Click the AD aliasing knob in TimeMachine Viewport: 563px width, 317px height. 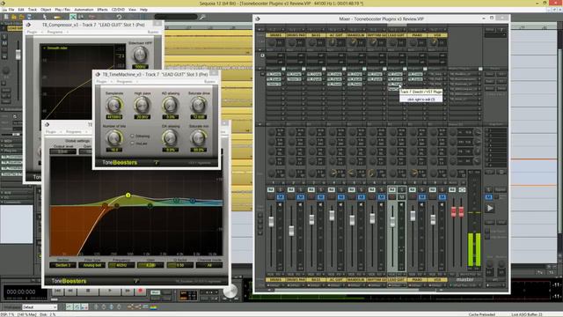click(x=170, y=105)
